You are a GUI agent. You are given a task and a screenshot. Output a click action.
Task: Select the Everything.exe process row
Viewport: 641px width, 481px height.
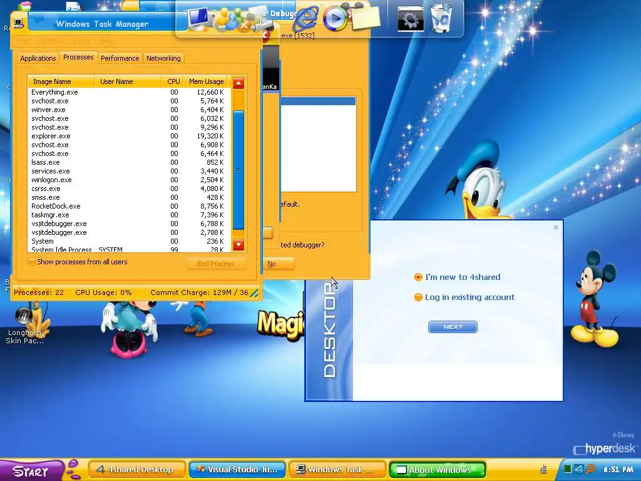coord(129,92)
